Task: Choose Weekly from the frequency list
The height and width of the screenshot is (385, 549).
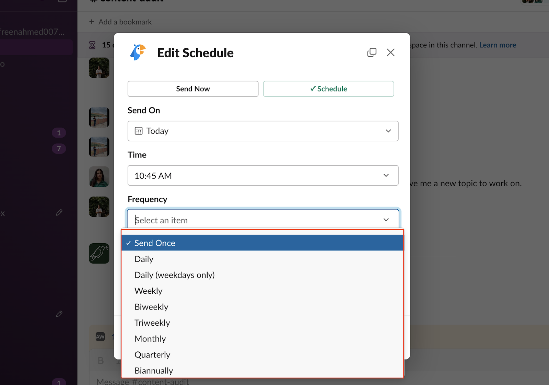Action: (x=148, y=291)
